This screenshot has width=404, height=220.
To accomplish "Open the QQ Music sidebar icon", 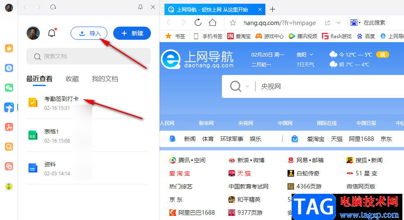I will pos(9,186).
